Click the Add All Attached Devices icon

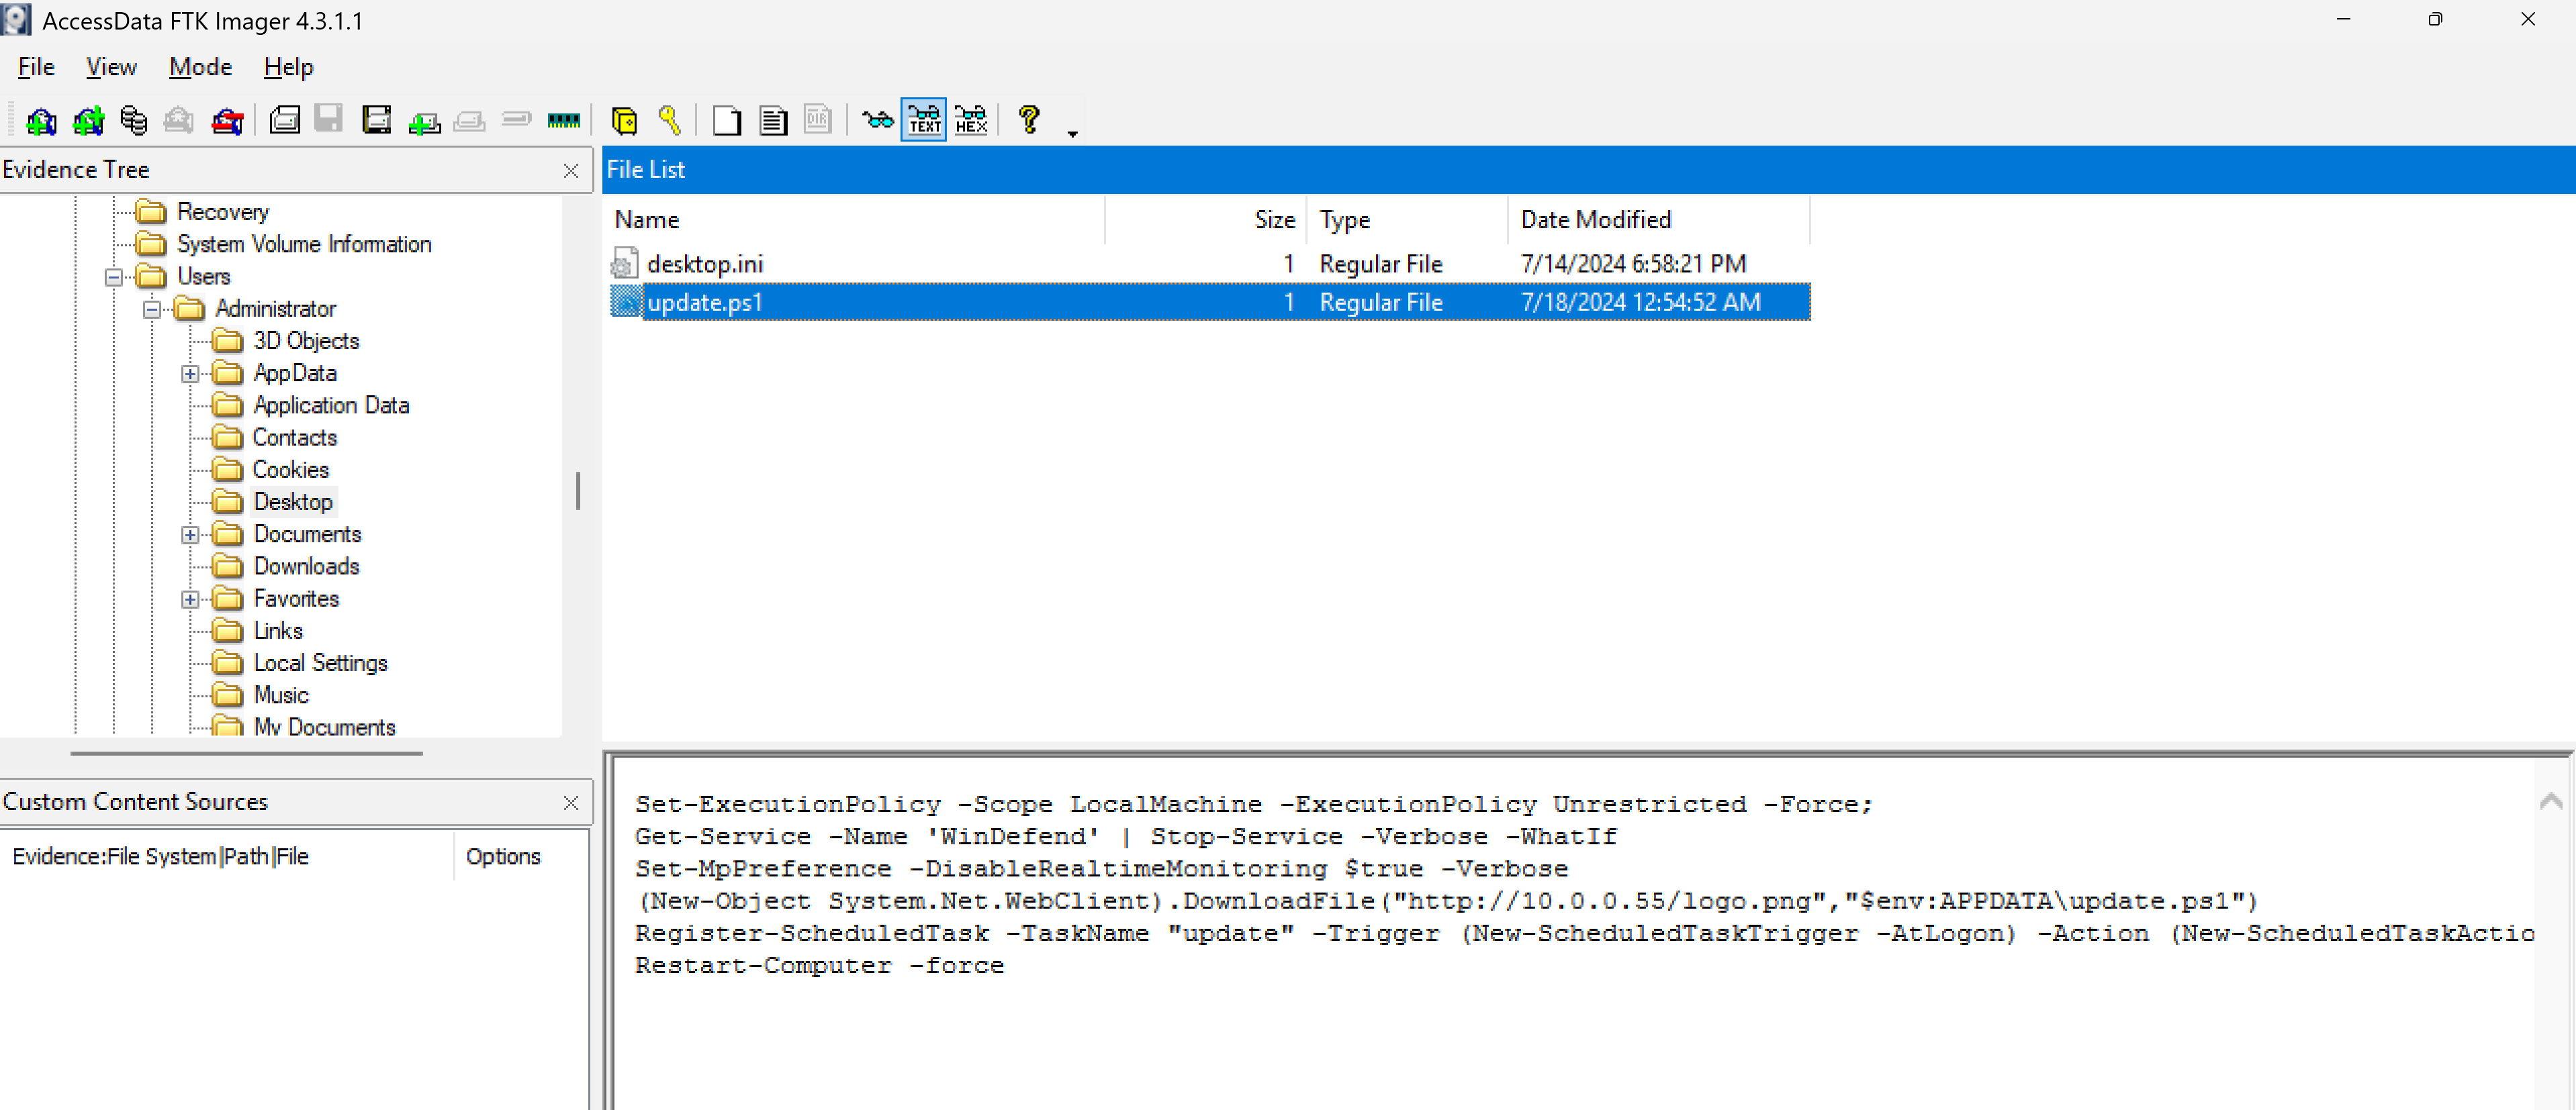coord(88,121)
